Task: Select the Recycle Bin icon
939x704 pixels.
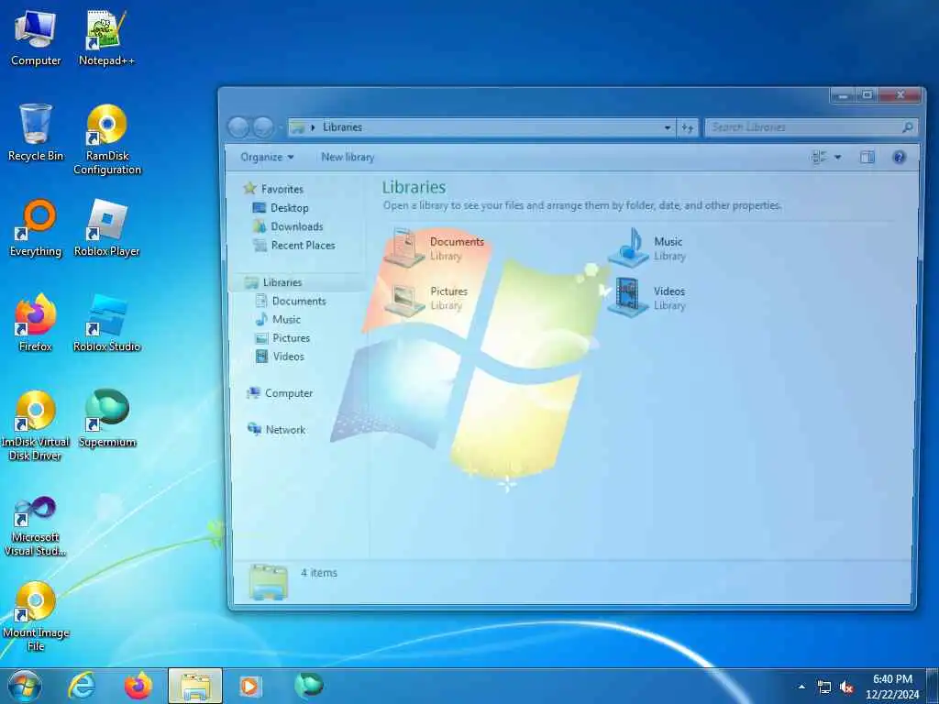Action: (36, 133)
